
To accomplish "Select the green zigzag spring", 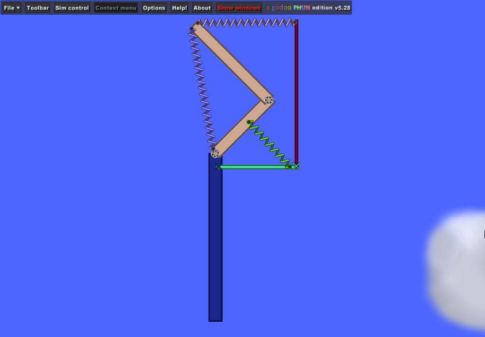I will click(269, 144).
